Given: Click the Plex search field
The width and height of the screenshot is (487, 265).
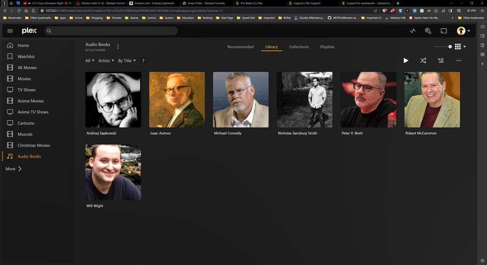Looking at the screenshot, I should click(x=111, y=31).
